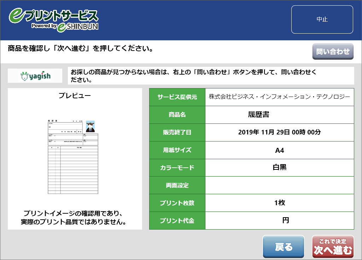362x260 pixels.
Task: Click the 中止 cancel button
Action: 322,19
